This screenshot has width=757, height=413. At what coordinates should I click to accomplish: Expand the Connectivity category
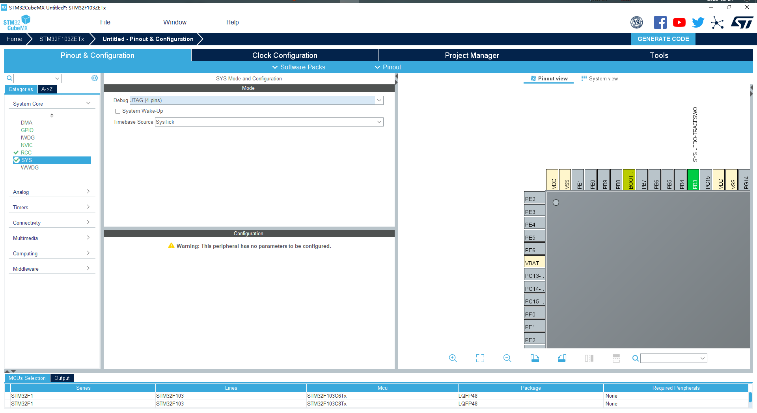click(88, 222)
